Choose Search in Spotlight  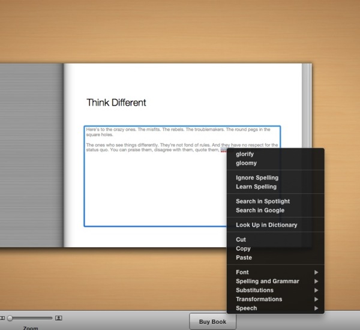[x=275, y=202]
